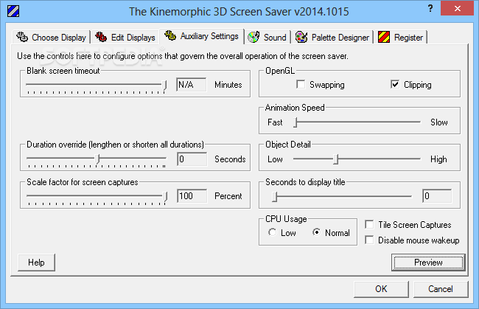Click the Scale factor slider thumb

tap(165, 196)
